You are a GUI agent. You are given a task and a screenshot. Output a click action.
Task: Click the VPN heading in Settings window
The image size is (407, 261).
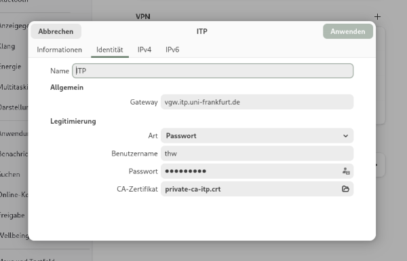142,16
